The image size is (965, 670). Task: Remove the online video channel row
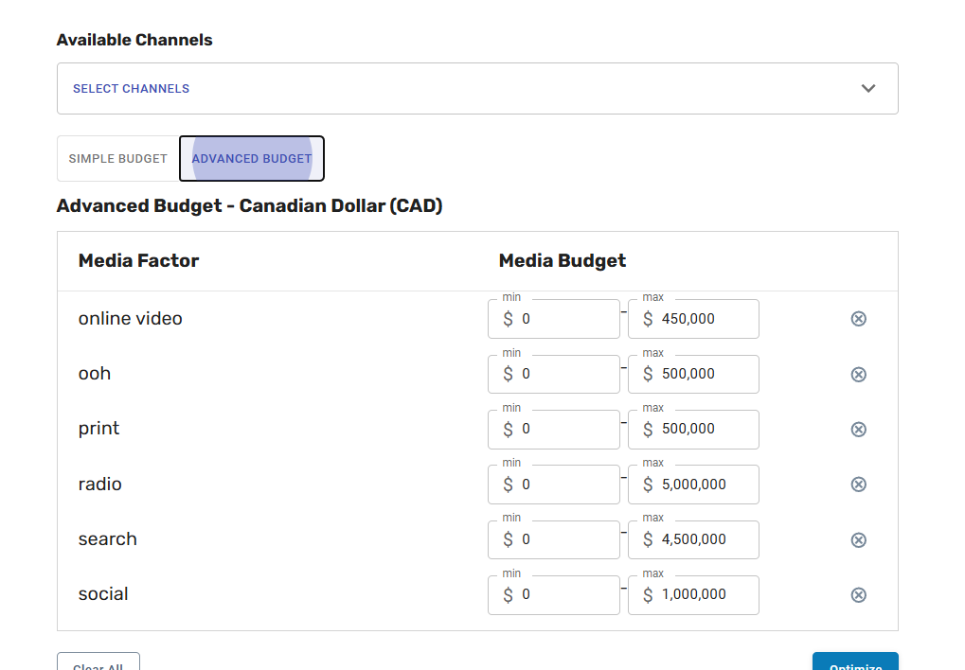click(x=859, y=319)
